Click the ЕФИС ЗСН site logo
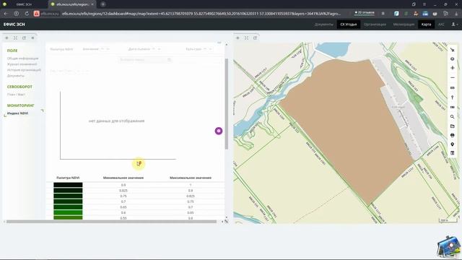Viewport: 462px width, 260px height. (x=14, y=25)
